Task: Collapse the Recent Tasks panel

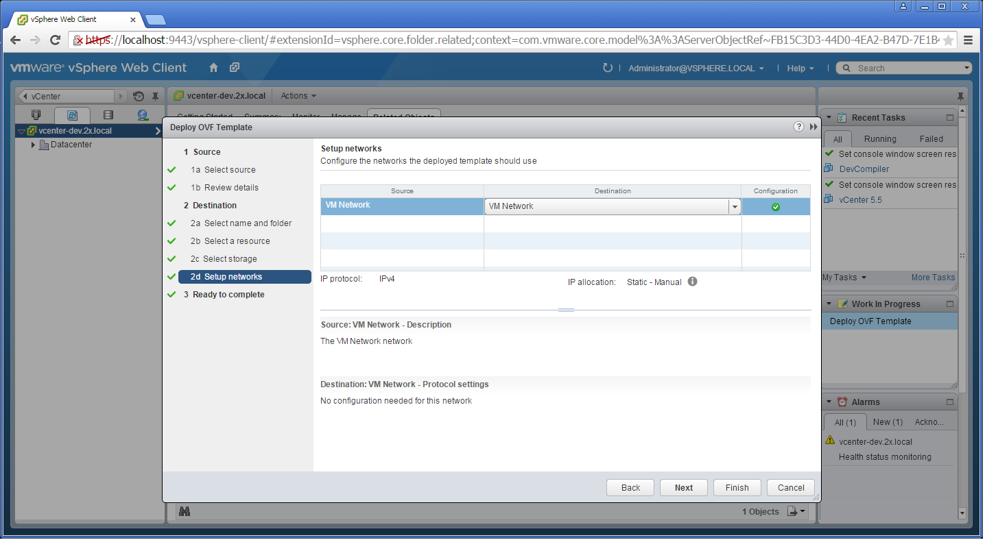Action: coord(829,118)
